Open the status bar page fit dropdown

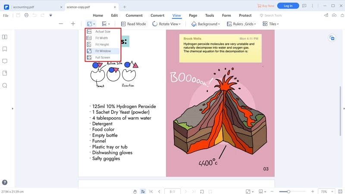pos(250,191)
